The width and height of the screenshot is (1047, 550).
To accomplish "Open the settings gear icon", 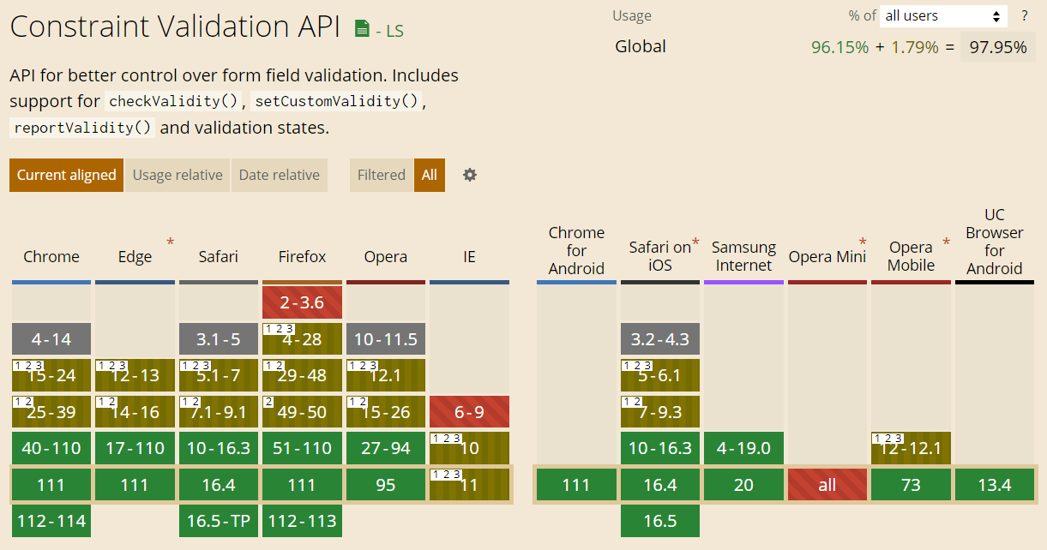I will point(470,175).
